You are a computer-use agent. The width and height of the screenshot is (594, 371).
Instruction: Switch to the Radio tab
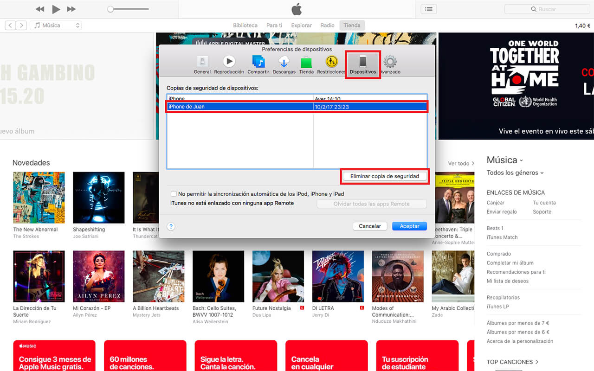327,26
